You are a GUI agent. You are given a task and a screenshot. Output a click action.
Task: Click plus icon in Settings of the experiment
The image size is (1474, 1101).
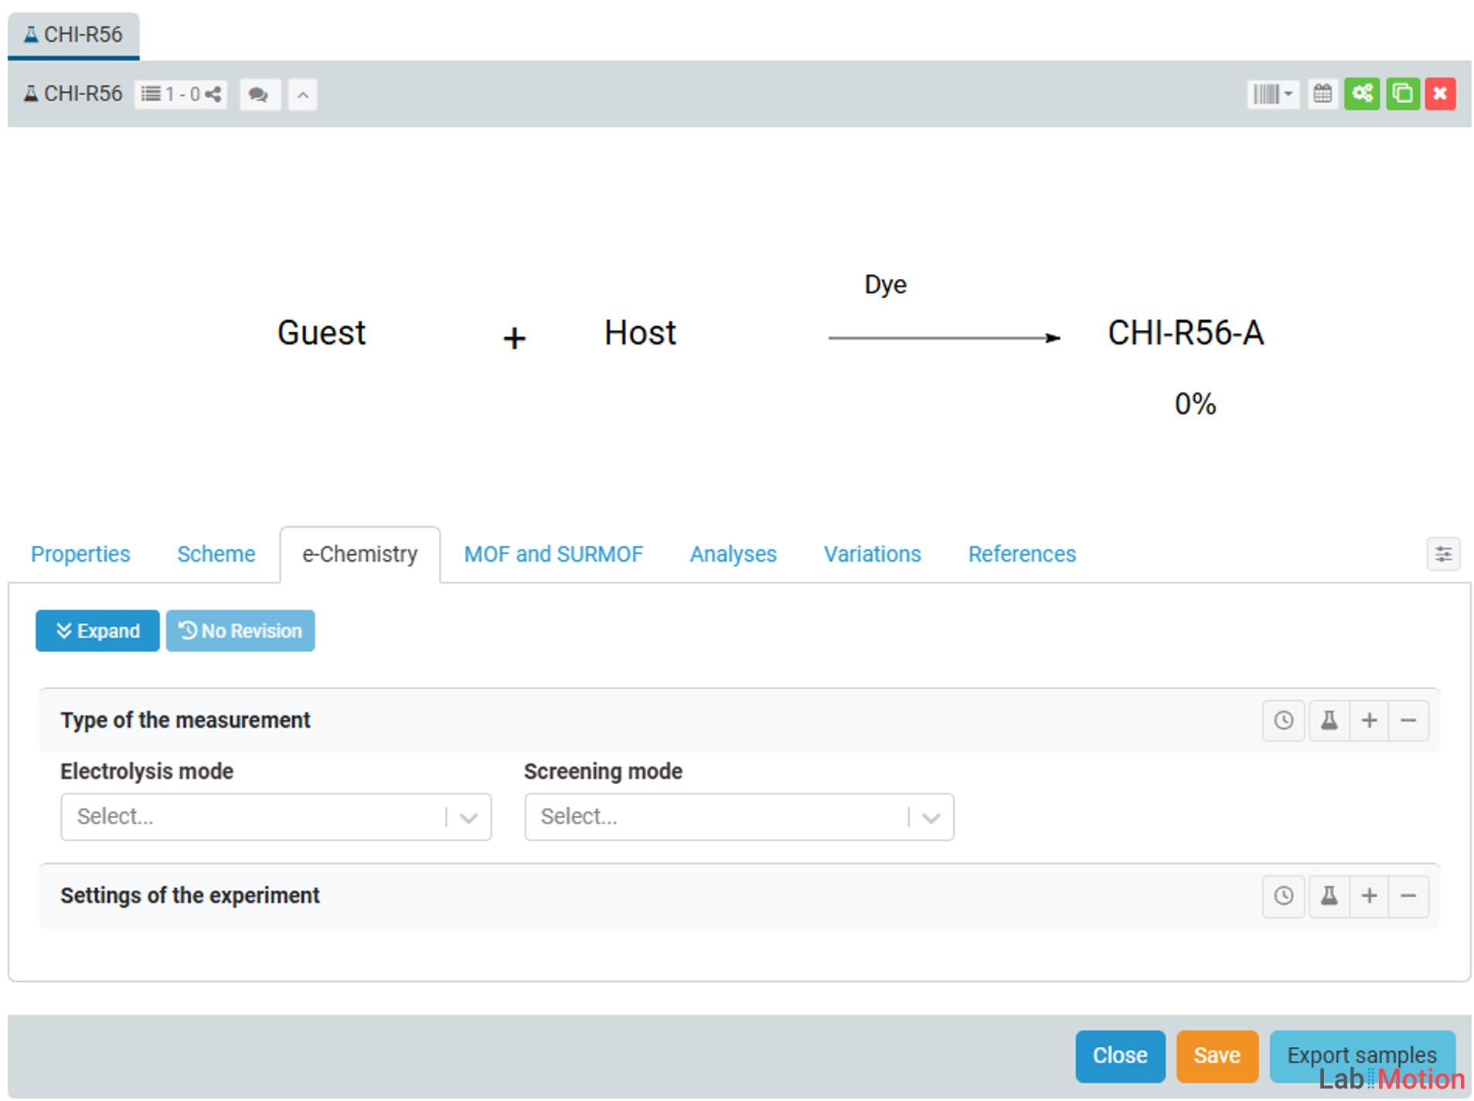pos(1369,895)
